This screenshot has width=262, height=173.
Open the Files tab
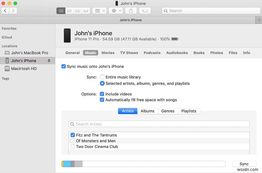233,53
